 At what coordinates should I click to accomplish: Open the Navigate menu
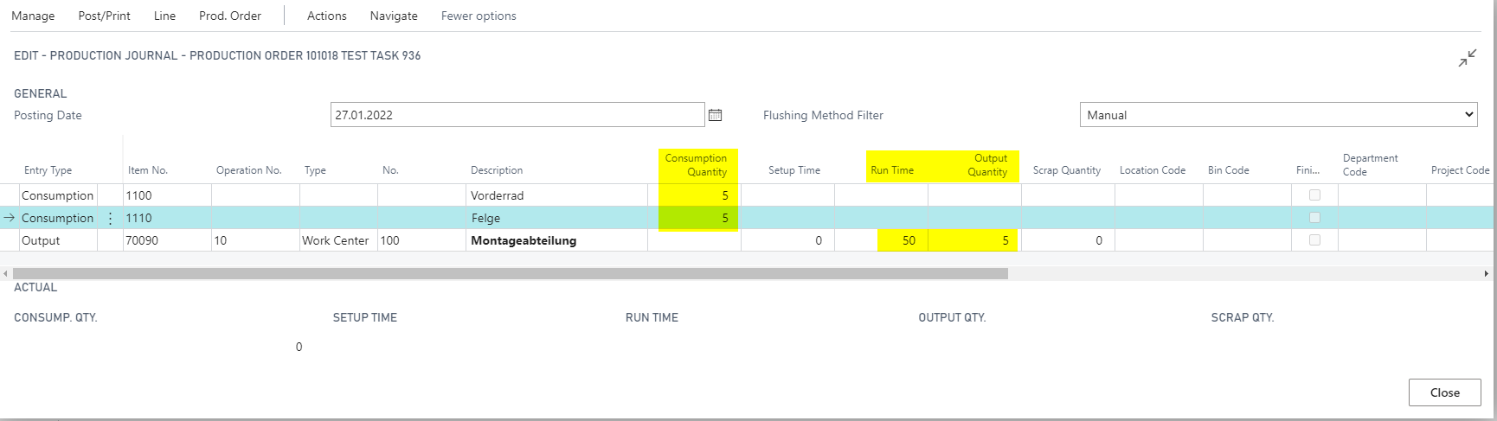pyautogui.click(x=394, y=16)
